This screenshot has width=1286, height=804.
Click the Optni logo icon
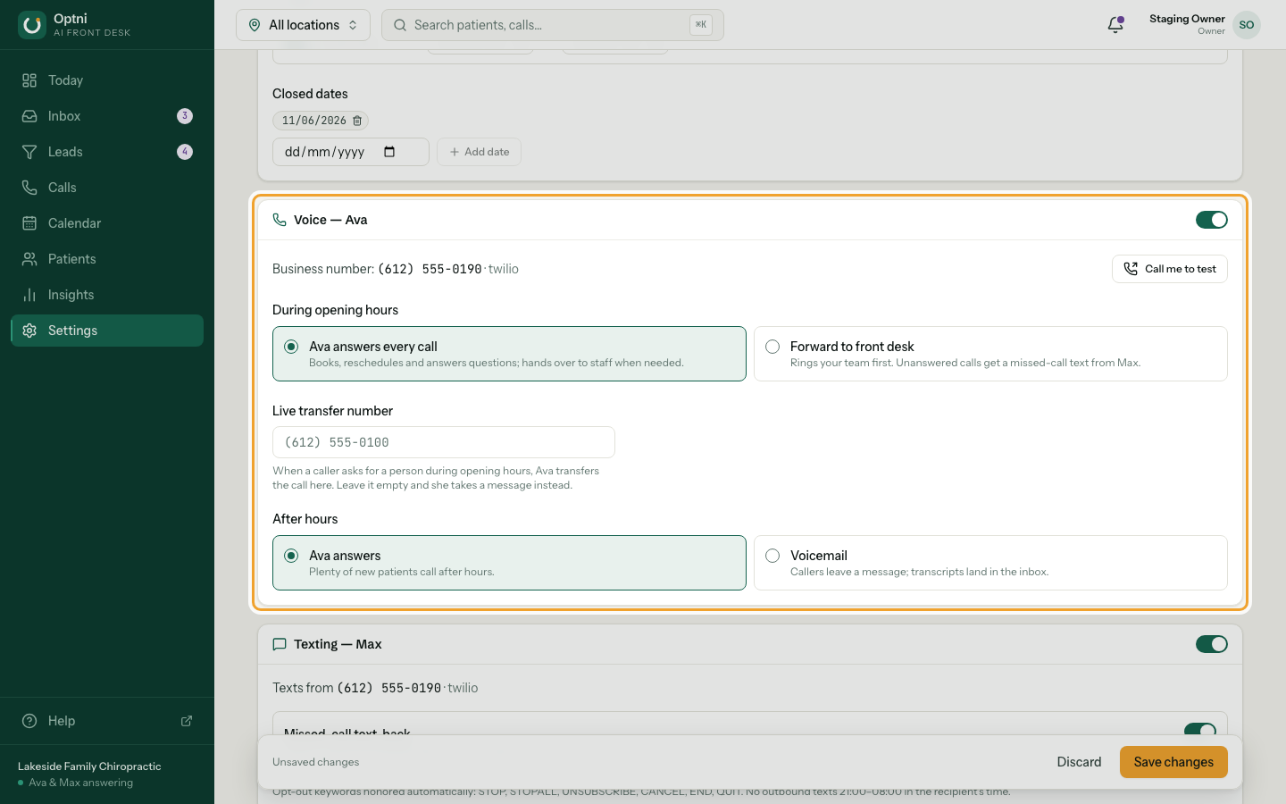tap(32, 25)
